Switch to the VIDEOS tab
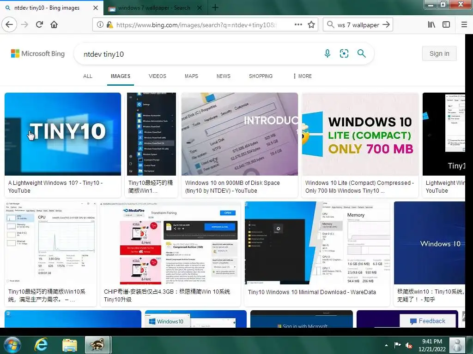 point(157,76)
